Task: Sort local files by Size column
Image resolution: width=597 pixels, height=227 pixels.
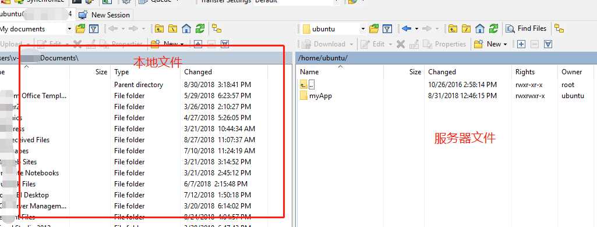Action: point(90,72)
